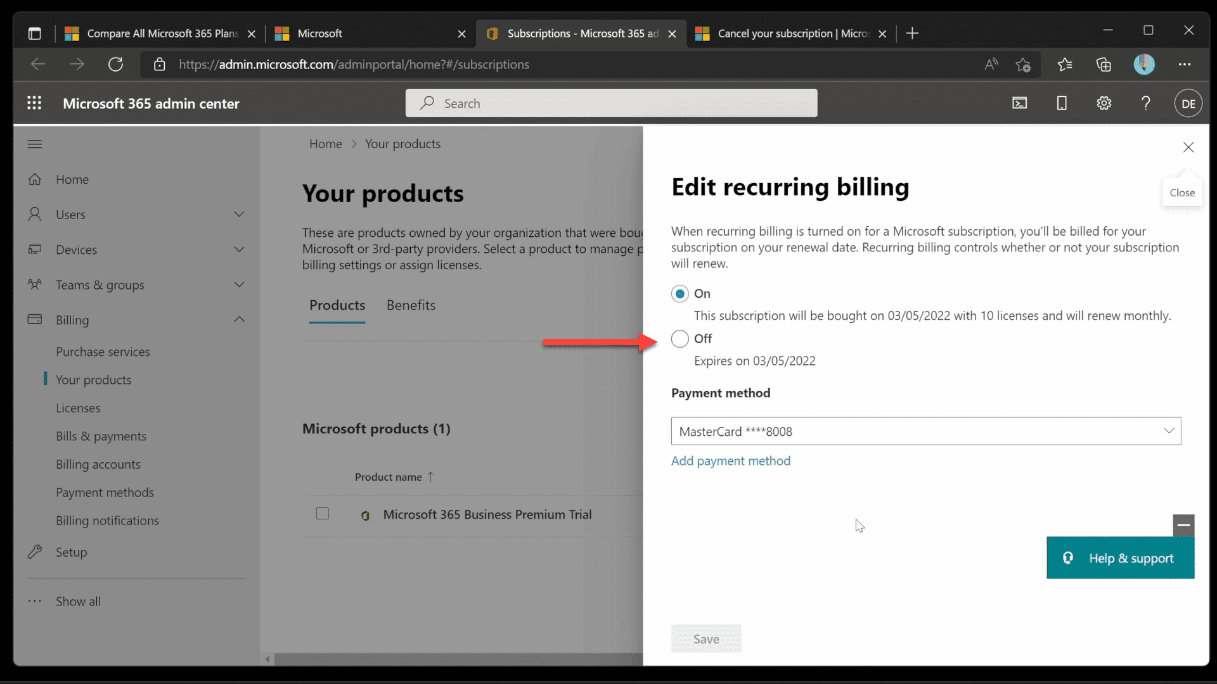The image size is (1217, 684).
Task: Close the Subscriptions browser tab
Action: coord(672,34)
